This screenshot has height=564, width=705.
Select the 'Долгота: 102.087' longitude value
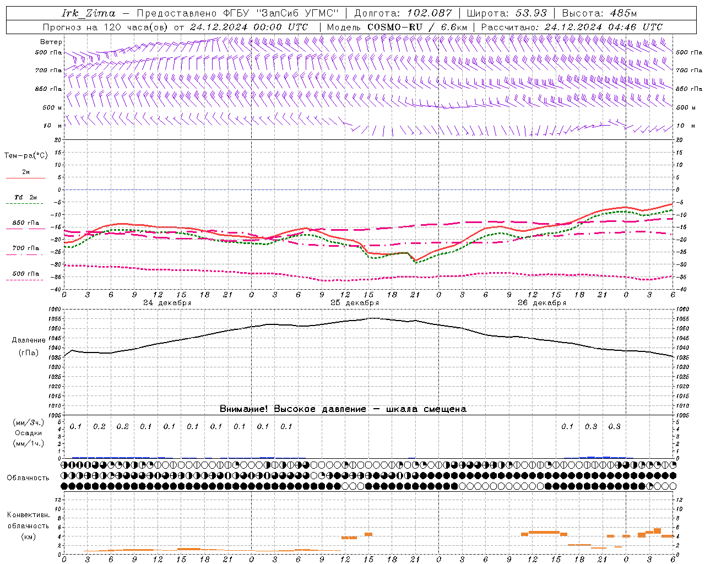point(403,13)
